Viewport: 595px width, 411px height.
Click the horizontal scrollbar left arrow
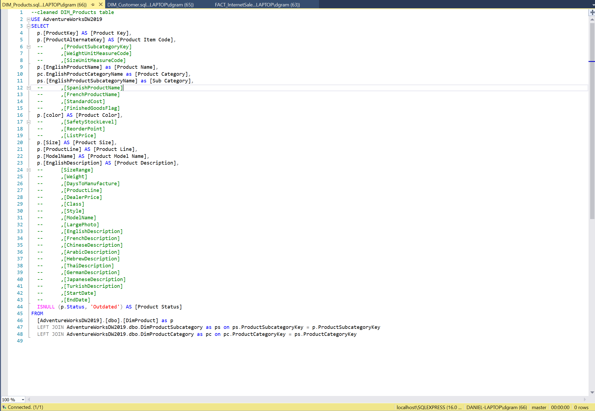[x=29, y=399]
